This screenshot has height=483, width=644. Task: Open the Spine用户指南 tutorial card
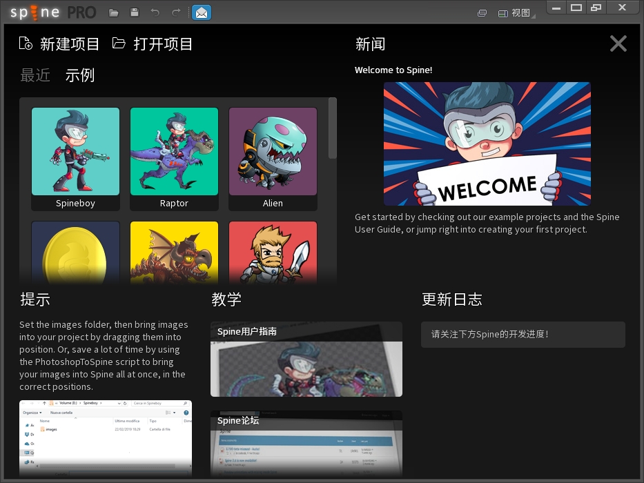coord(306,359)
